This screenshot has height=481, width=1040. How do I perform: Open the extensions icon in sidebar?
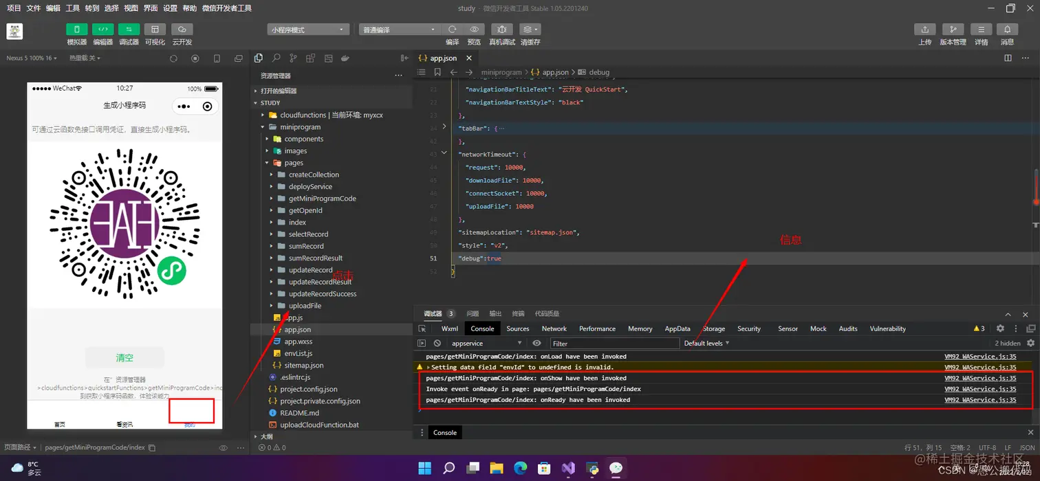click(x=311, y=58)
